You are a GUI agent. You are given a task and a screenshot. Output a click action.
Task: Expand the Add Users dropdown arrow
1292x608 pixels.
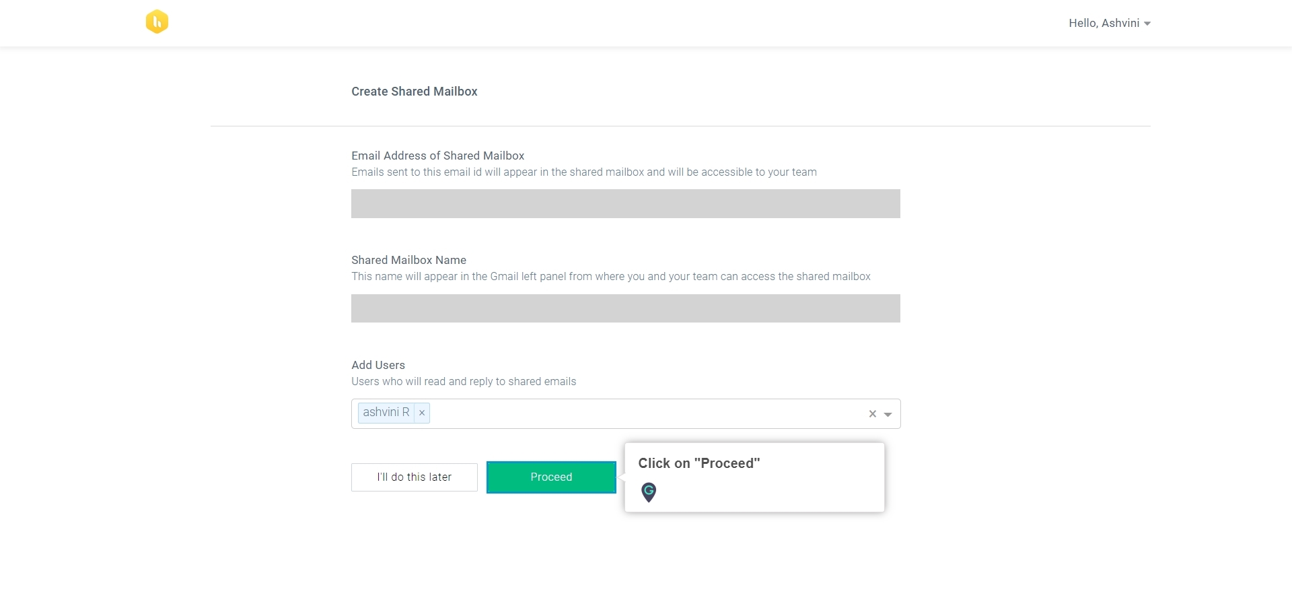coord(888,415)
